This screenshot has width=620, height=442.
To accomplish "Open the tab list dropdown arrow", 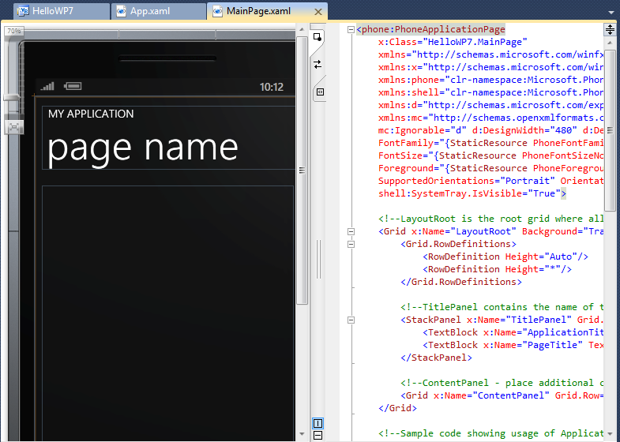I will (x=611, y=12).
